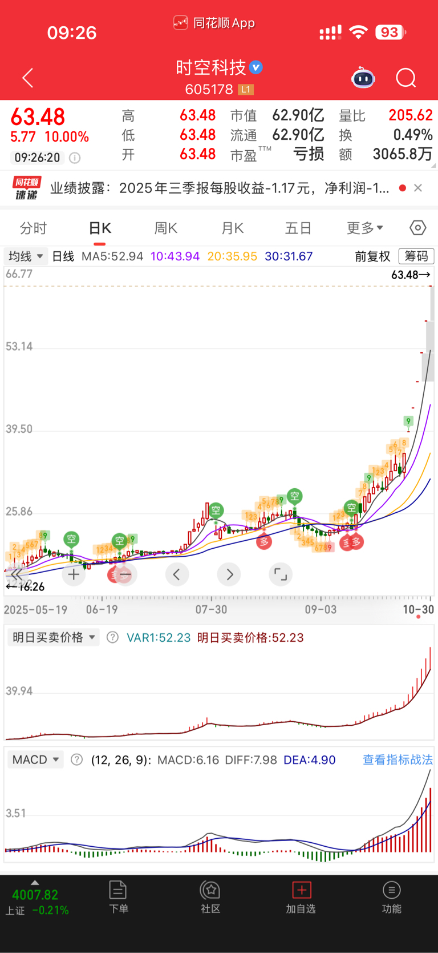Viewport: 438px width, 953px height.
Task: Tap the 市盈TTM 亏损 value
Action: [308, 154]
